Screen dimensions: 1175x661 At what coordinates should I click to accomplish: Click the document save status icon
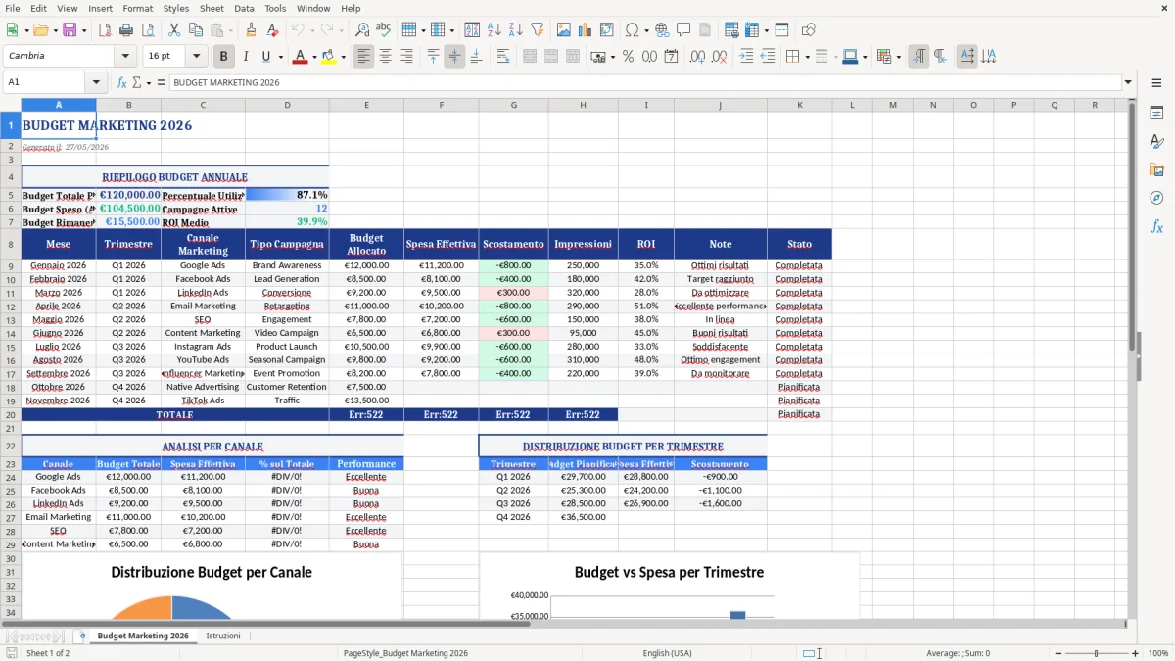[12, 653]
